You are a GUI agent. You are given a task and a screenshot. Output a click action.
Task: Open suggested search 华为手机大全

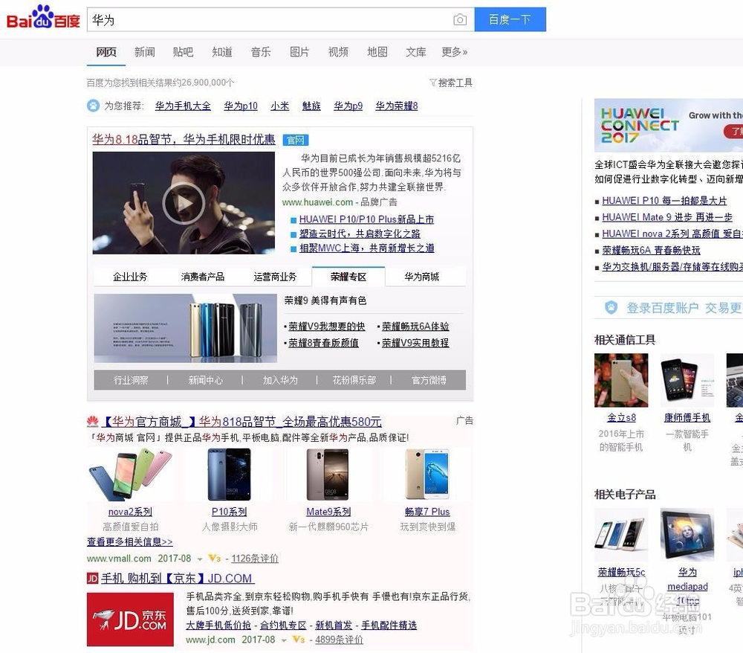[x=183, y=106]
